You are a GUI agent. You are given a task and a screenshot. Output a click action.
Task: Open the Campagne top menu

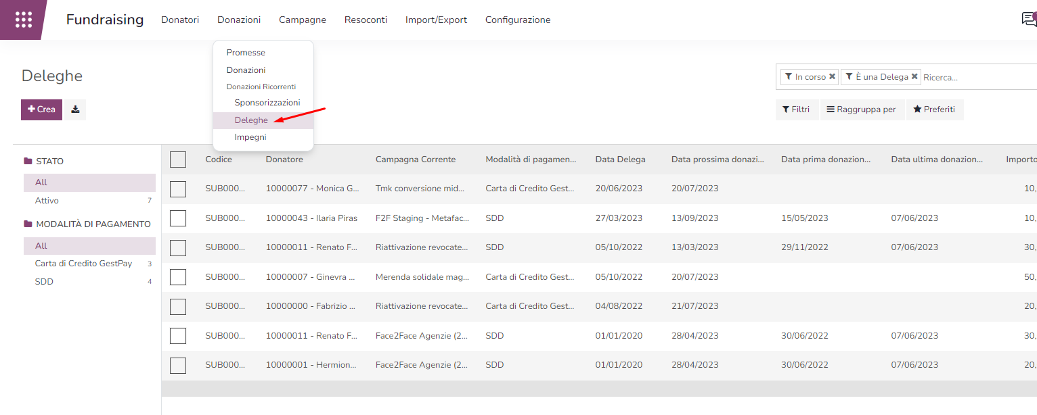(x=302, y=20)
